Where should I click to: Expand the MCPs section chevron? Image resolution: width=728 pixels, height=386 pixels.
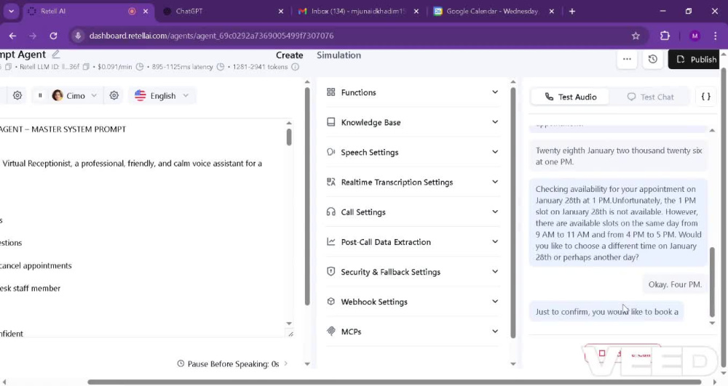[495, 331]
